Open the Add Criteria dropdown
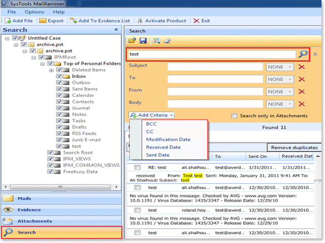The image size is (325, 243). click(152, 115)
